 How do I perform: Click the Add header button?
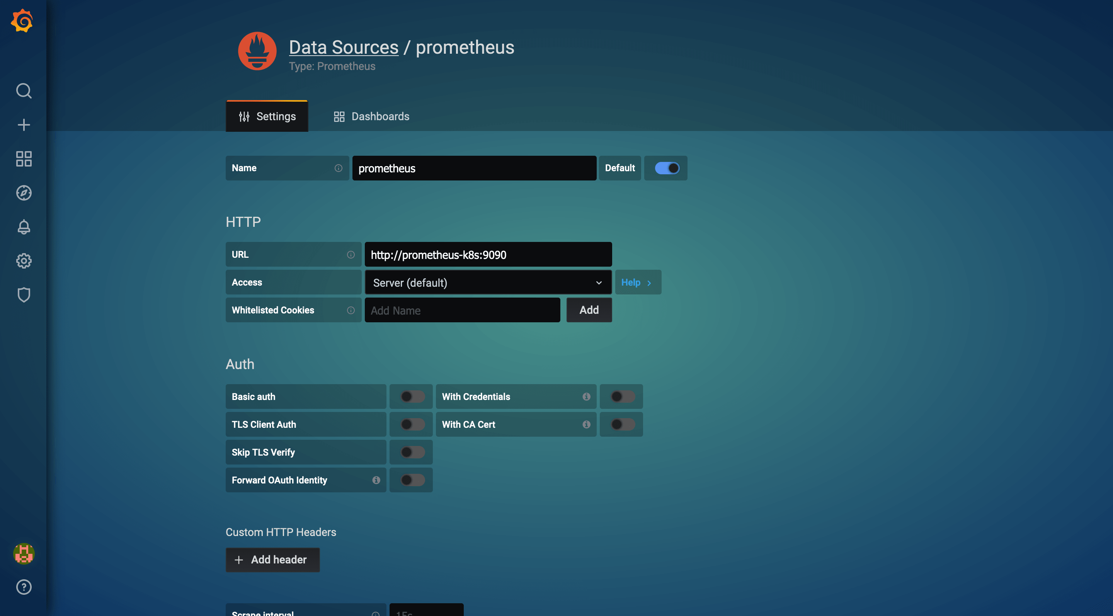coord(272,560)
